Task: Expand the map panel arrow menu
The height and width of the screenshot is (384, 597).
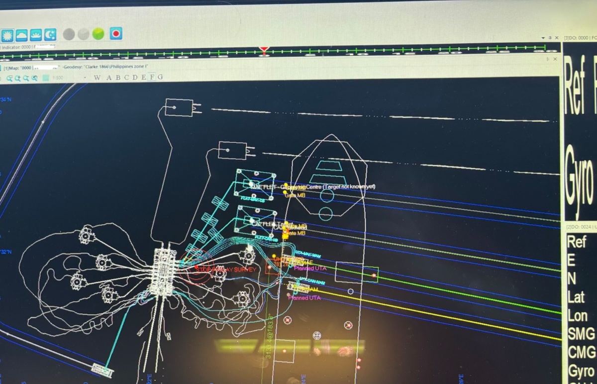Action: [x=548, y=59]
